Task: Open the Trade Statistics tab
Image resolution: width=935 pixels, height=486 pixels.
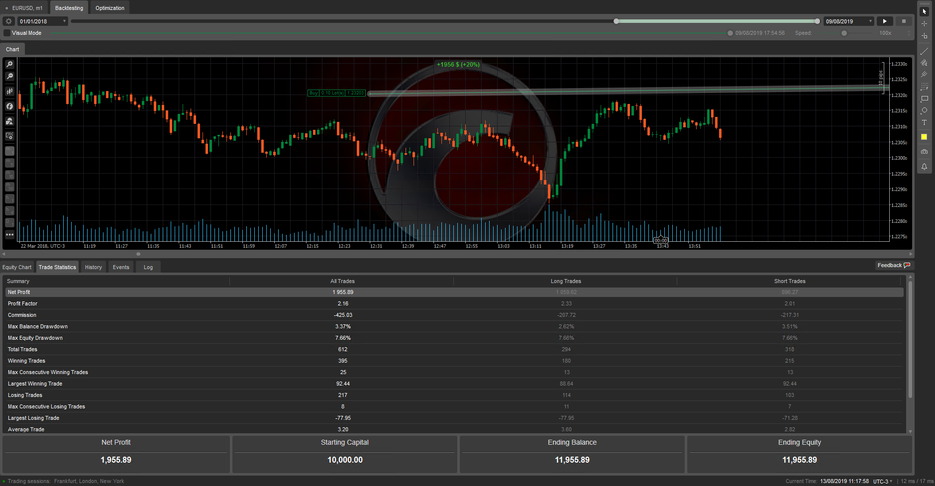Action: point(57,267)
